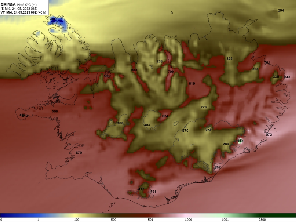The image size is (296, 222).
Task: Click the 415 height label
Action: point(141,189)
